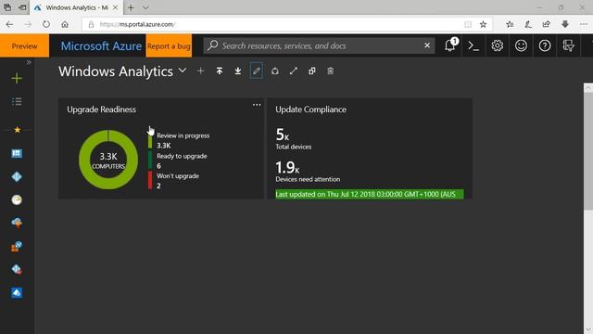The height and width of the screenshot is (334, 593).
Task: Open Cloud Shell icon
Action: point(473,45)
